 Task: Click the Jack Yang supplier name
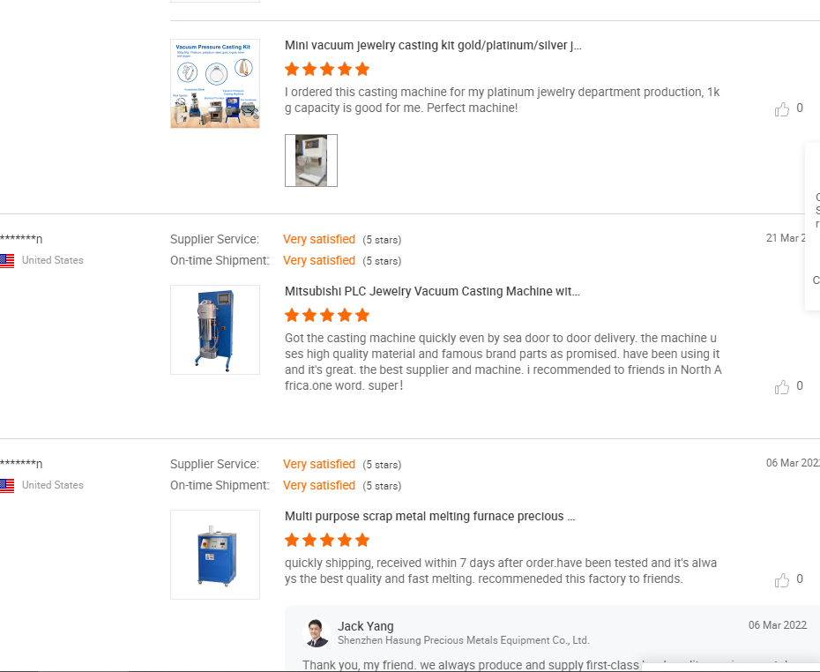coord(366,626)
